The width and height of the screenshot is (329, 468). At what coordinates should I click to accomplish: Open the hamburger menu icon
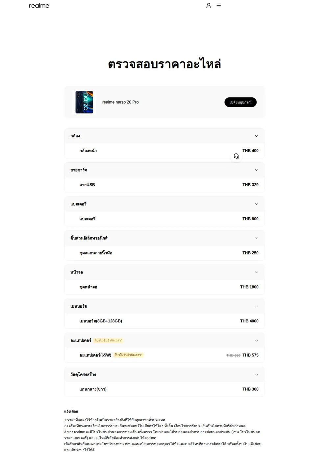[218, 6]
